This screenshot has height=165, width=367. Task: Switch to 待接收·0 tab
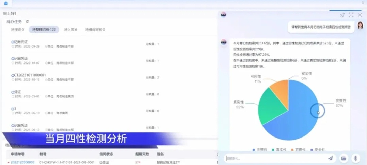18,30
